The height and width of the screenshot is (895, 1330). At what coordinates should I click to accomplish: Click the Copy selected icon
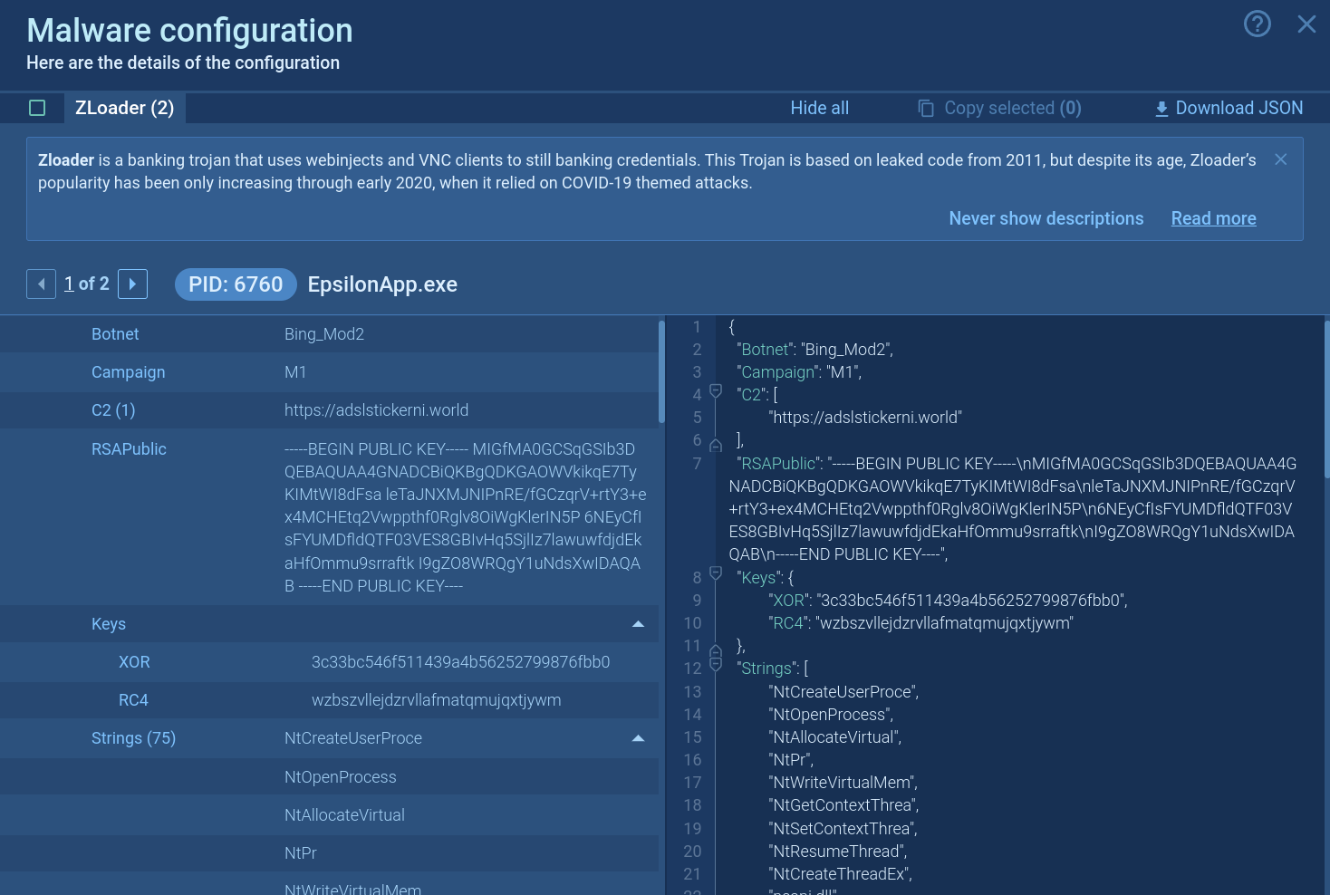[926, 109]
